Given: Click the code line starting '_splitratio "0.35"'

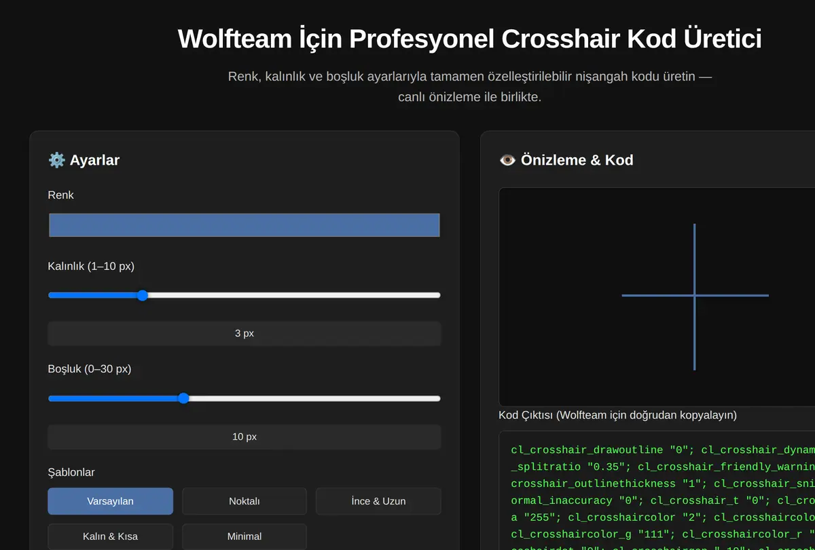Looking at the screenshot, I should pos(663,467).
